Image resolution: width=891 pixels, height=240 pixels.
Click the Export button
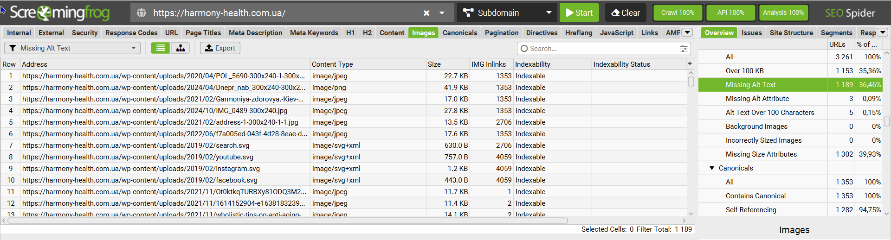[220, 48]
